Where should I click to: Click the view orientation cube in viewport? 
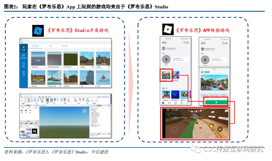pyautogui.click(x=84, y=111)
